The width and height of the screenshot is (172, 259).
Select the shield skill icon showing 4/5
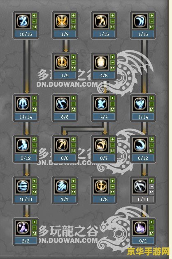(x=101, y=62)
